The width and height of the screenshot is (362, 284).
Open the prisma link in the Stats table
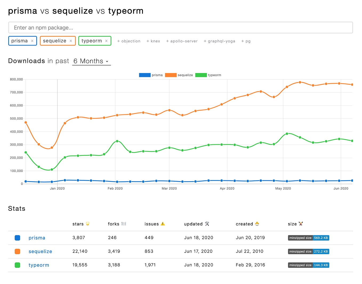tap(37, 238)
